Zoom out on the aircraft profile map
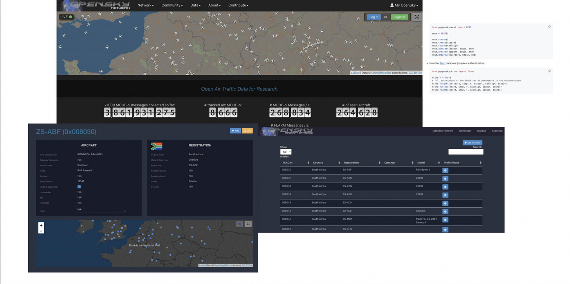570x284 pixels. (41, 231)
